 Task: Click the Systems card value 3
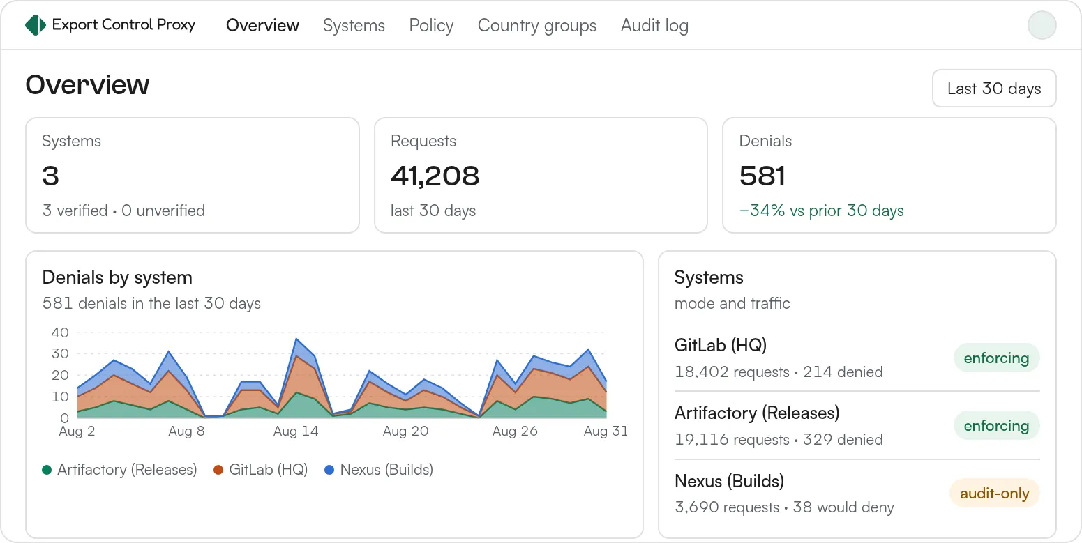(x=50, y=176)
